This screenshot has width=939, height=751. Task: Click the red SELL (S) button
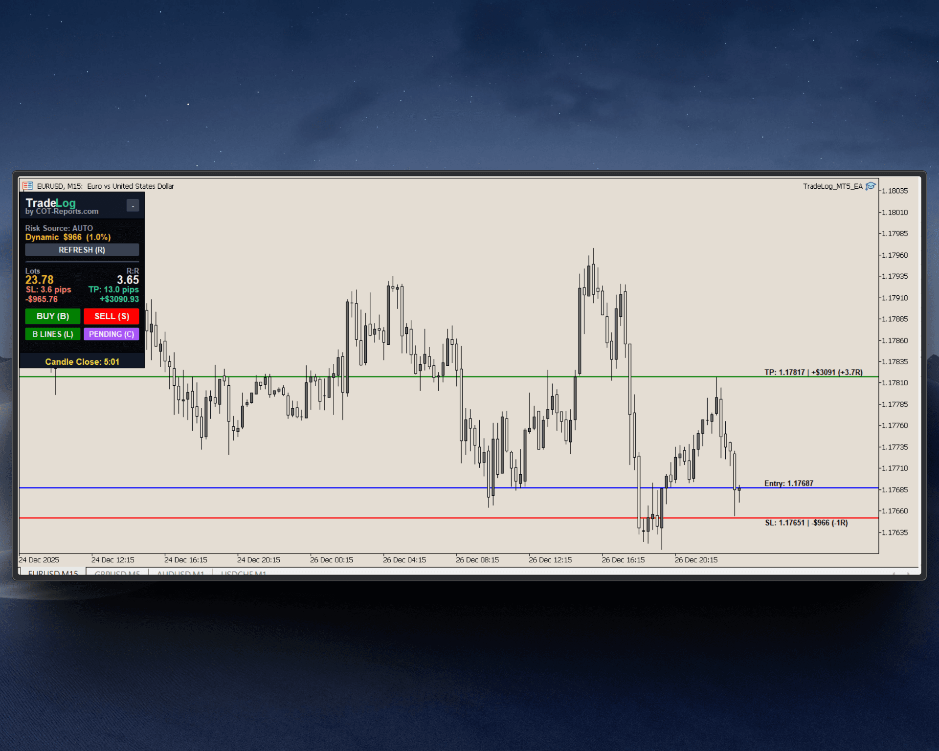pyautogui.click(x=111, y=316)
